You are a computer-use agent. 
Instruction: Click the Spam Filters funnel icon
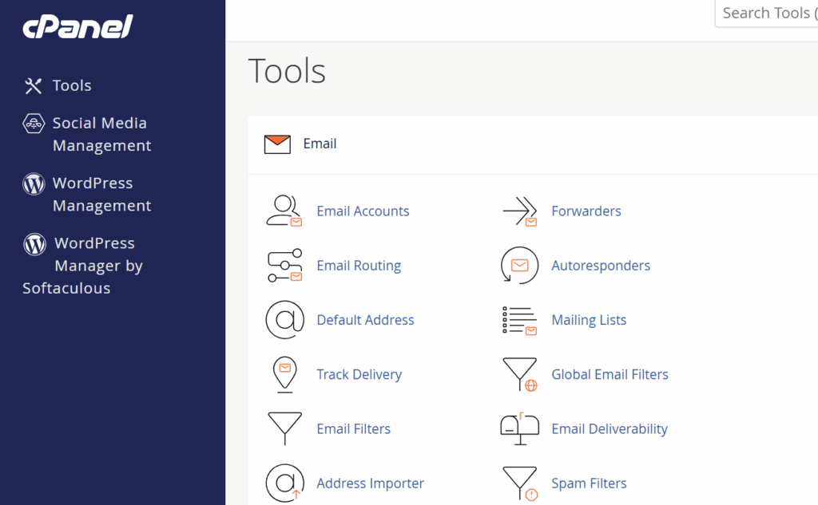coord(519,483)
